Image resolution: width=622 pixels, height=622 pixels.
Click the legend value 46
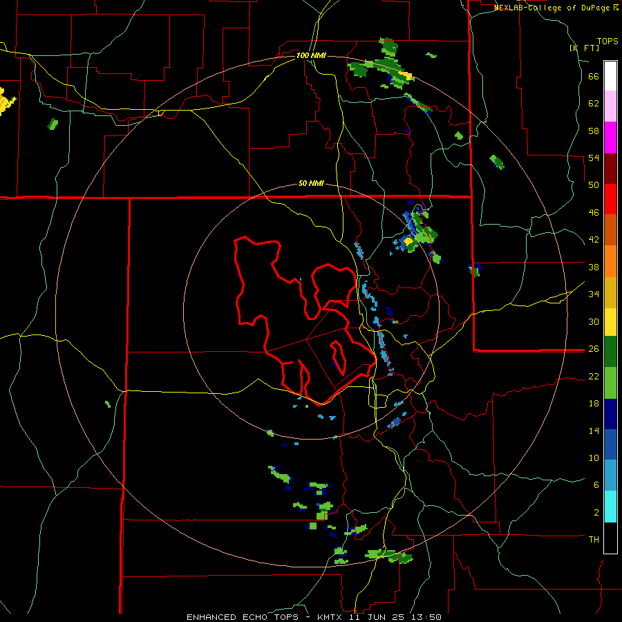594,213
